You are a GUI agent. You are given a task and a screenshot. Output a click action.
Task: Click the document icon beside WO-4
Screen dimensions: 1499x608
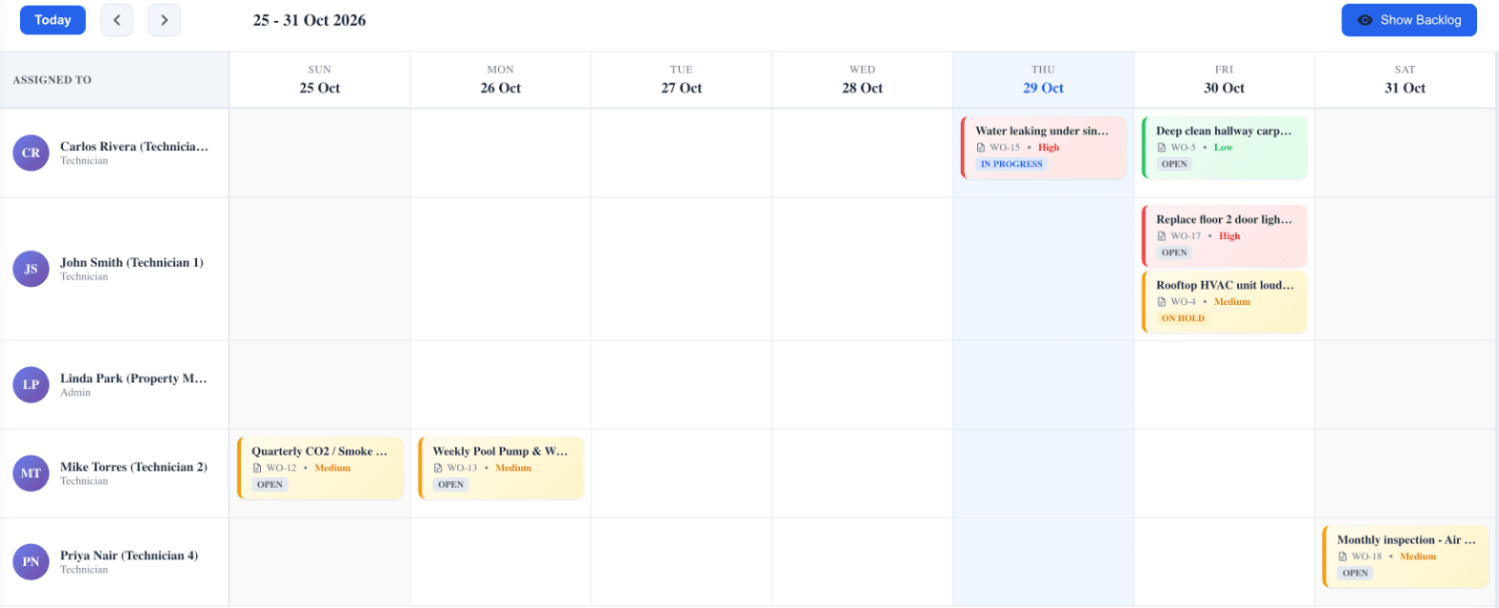(x=1162, y=301)
